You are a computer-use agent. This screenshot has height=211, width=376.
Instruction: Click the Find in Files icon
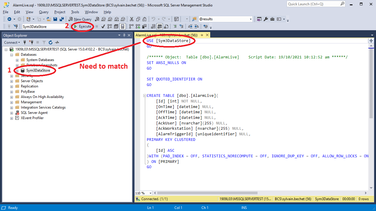click(194, 19)
